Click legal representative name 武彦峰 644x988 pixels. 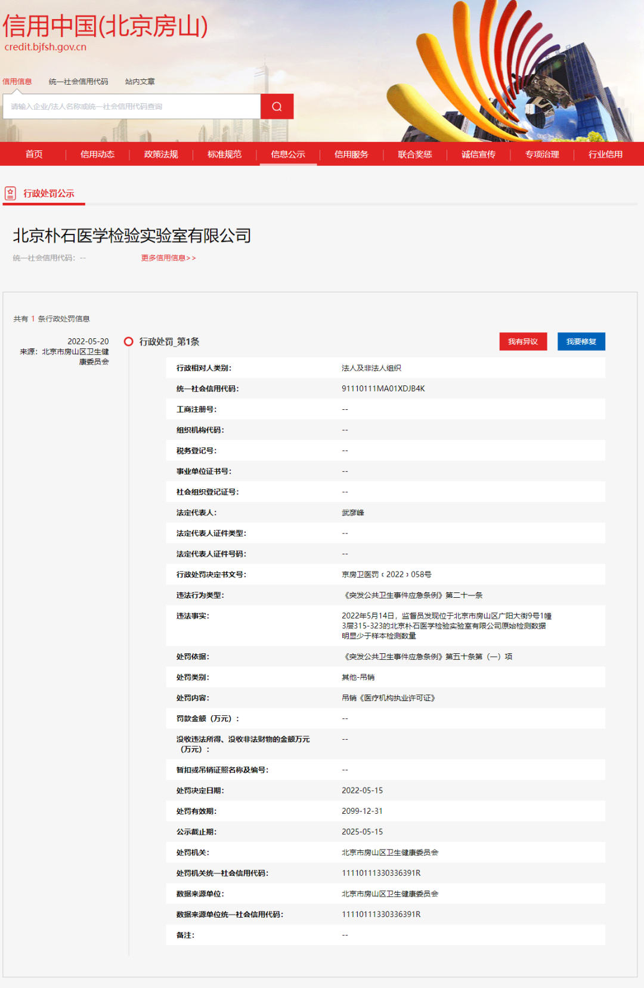[x=353, y=512]
